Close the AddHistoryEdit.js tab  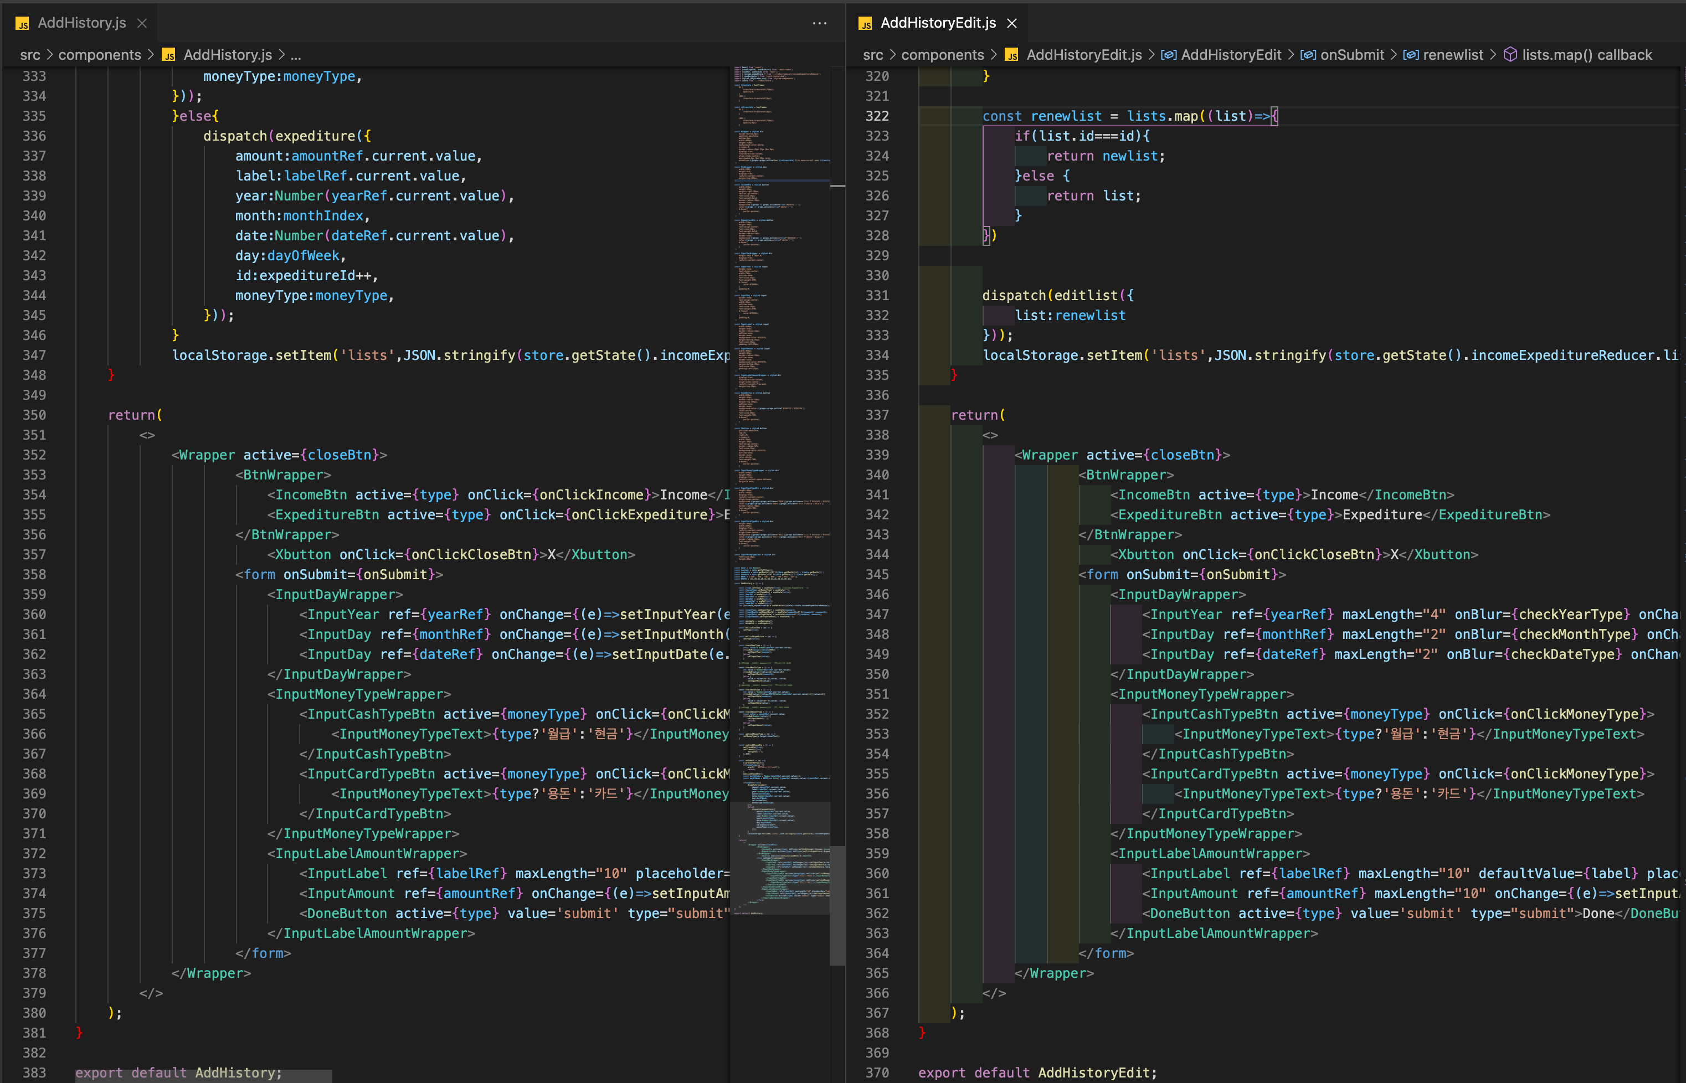[x=1012, y=23]
